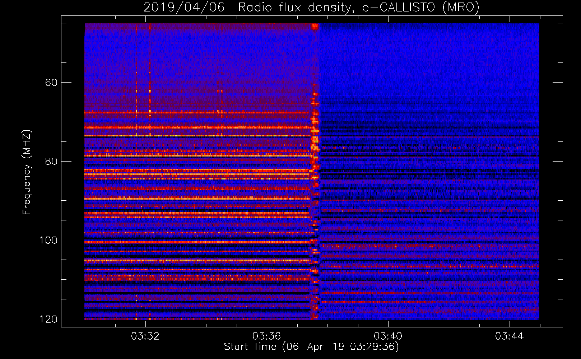The image size is (581, 359).
Task: Click the 'Start Time (06-Apr-19 03:29:36)' label
Action: (x=311, y=347)
